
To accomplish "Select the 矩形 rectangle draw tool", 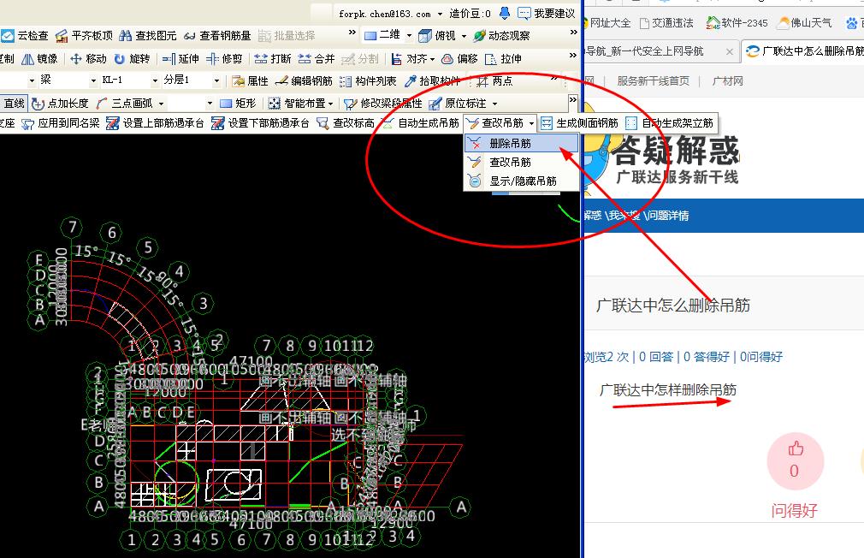I will (238, 103).
